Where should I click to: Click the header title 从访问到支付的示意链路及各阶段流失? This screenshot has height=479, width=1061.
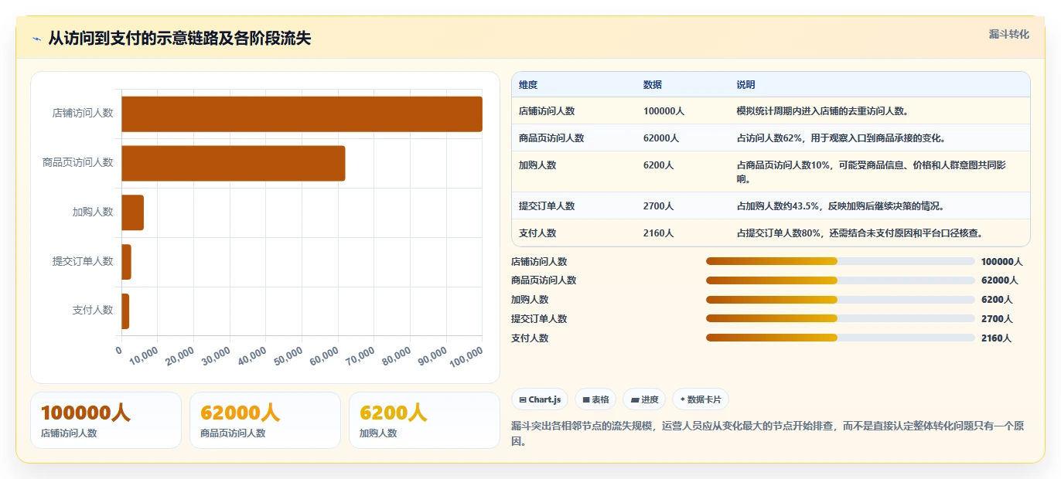(x=179, y=39)
